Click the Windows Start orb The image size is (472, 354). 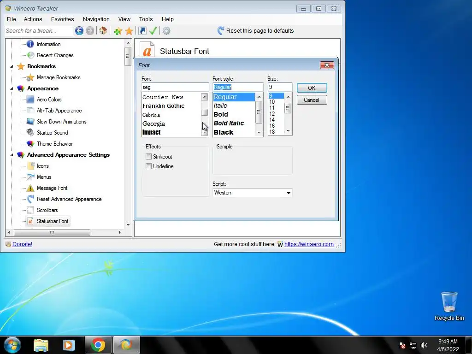[12, 345]
